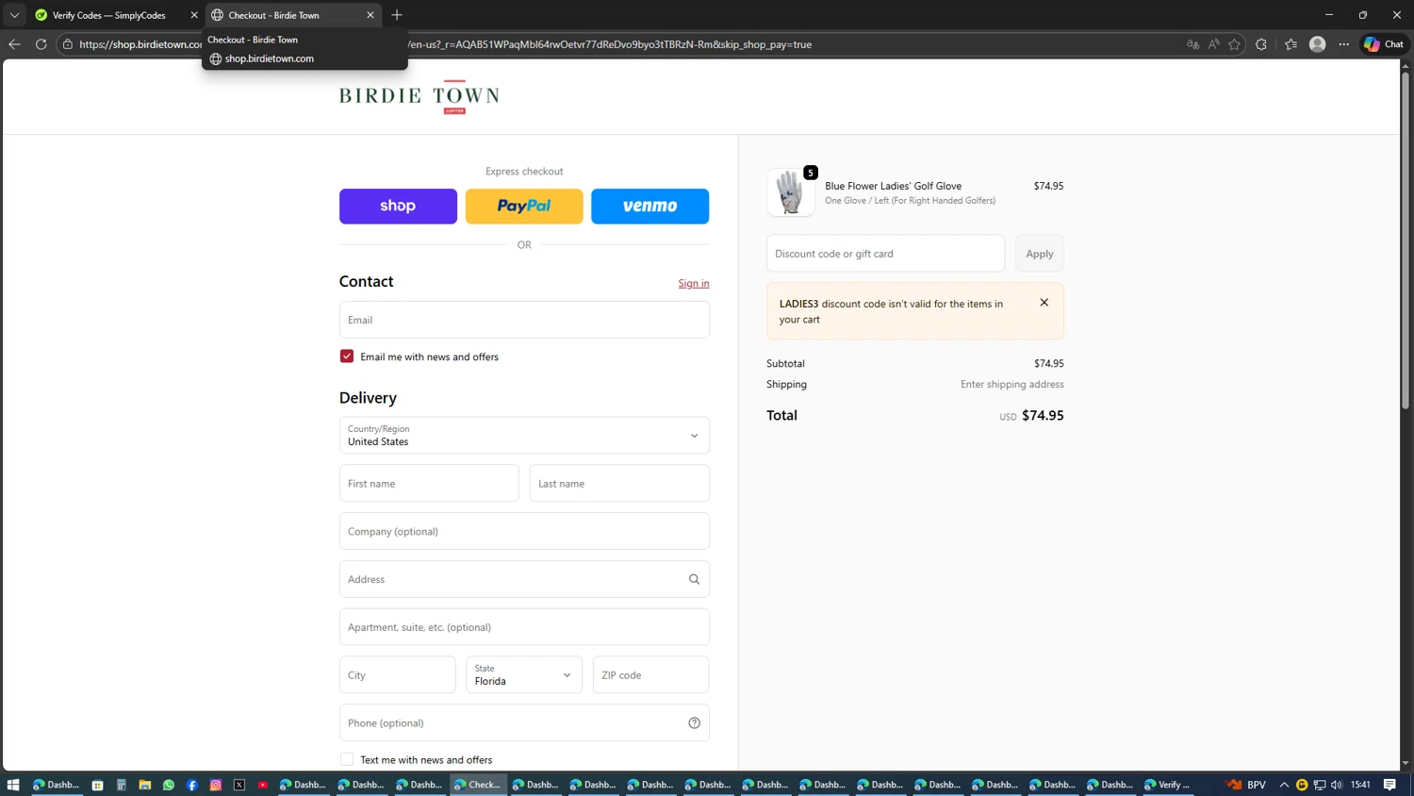The image size is (1414, 796).
Task: Open Facebook from the taskbar
Action: pyautogui.click(x=191, y=785)
